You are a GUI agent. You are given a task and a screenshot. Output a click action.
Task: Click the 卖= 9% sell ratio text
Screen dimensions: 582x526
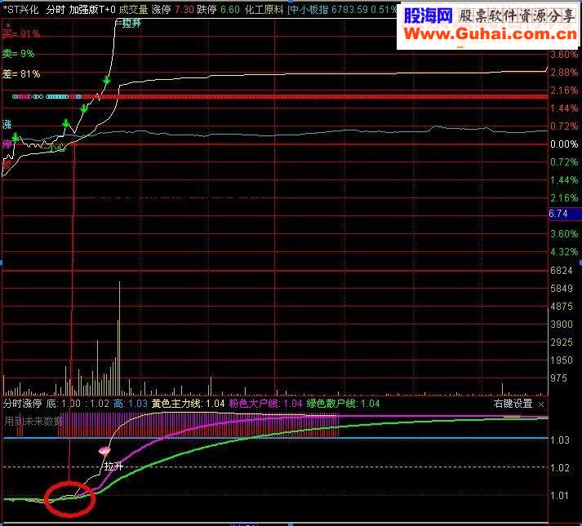[x=18, y=54]
